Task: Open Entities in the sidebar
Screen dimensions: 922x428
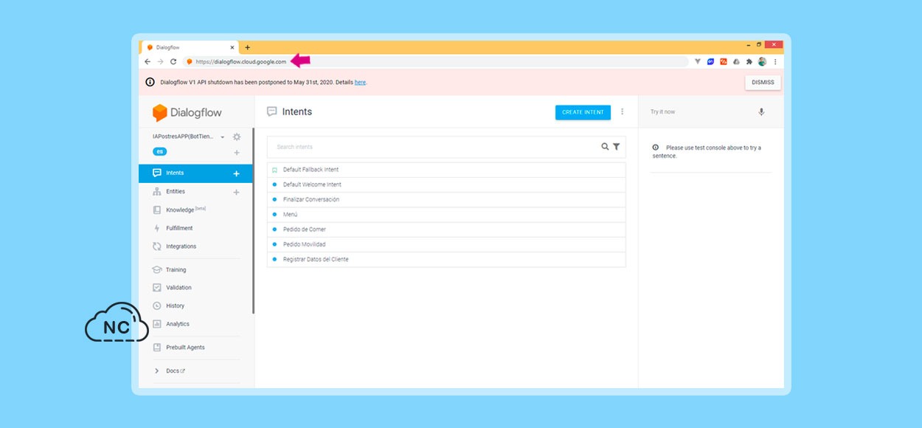Action: pyautogui.click(x=176, y=192)
